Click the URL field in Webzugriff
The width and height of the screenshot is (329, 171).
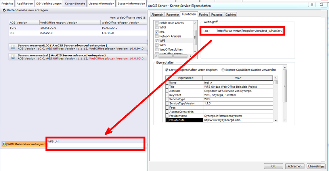point(250,31)
